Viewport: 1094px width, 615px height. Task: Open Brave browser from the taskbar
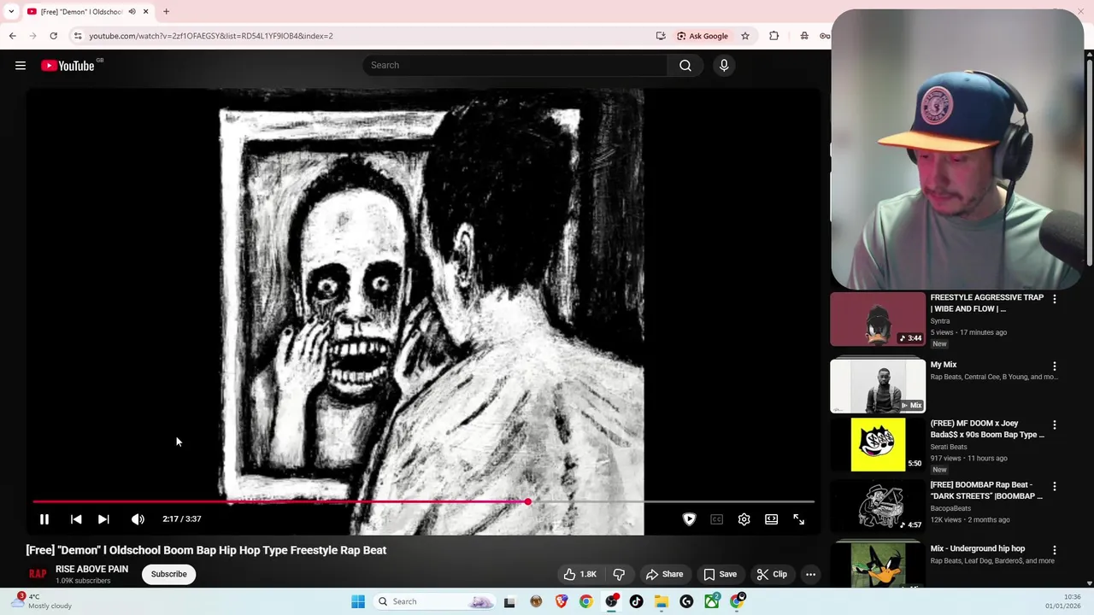pos(561,601)
